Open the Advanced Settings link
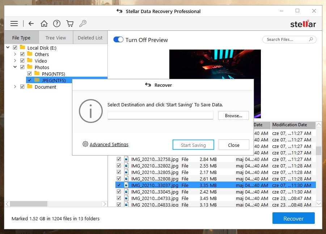The height and width of the screenshot is (234, 326). (109, 144)
